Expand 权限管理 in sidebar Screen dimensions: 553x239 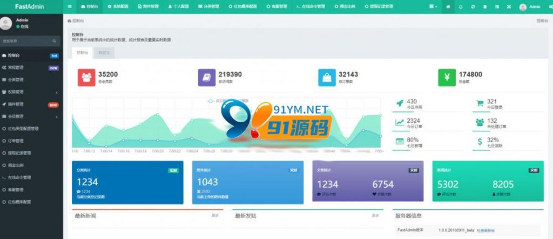point(30,92)
